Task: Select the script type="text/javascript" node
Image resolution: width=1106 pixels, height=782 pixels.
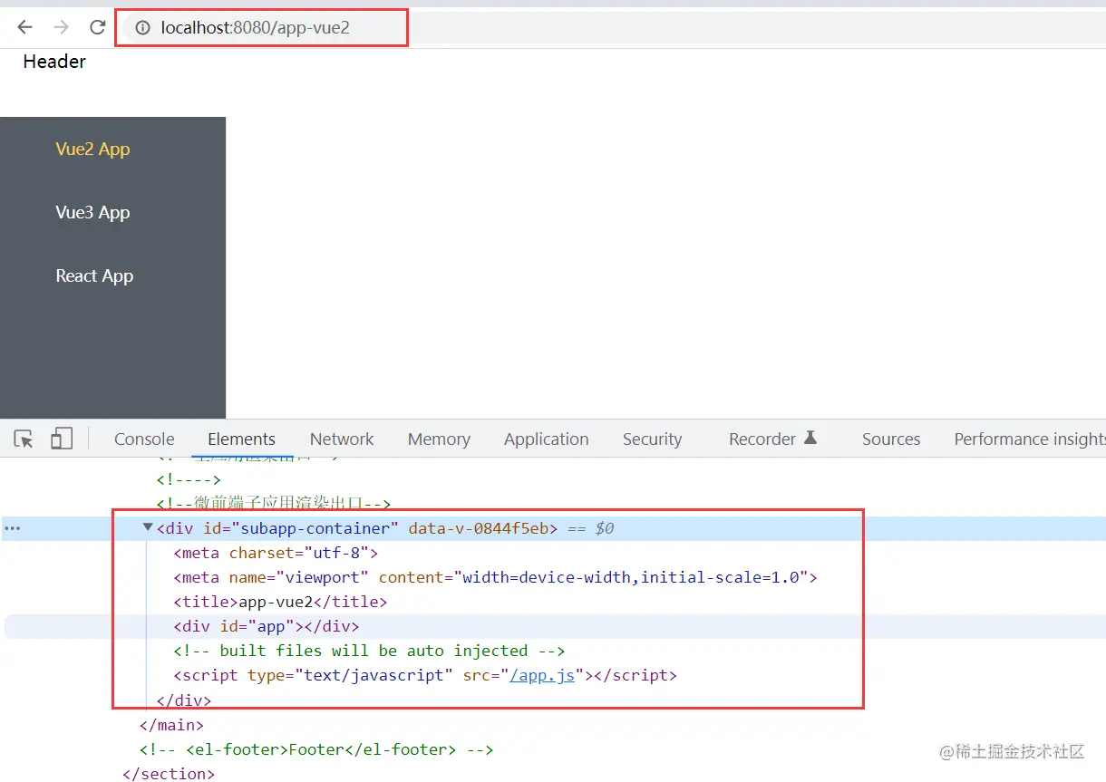Action: [x=425, y=675]
